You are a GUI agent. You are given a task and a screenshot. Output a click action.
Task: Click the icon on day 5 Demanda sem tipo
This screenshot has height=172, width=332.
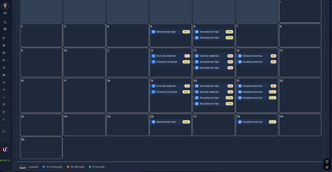pos(153,32)
